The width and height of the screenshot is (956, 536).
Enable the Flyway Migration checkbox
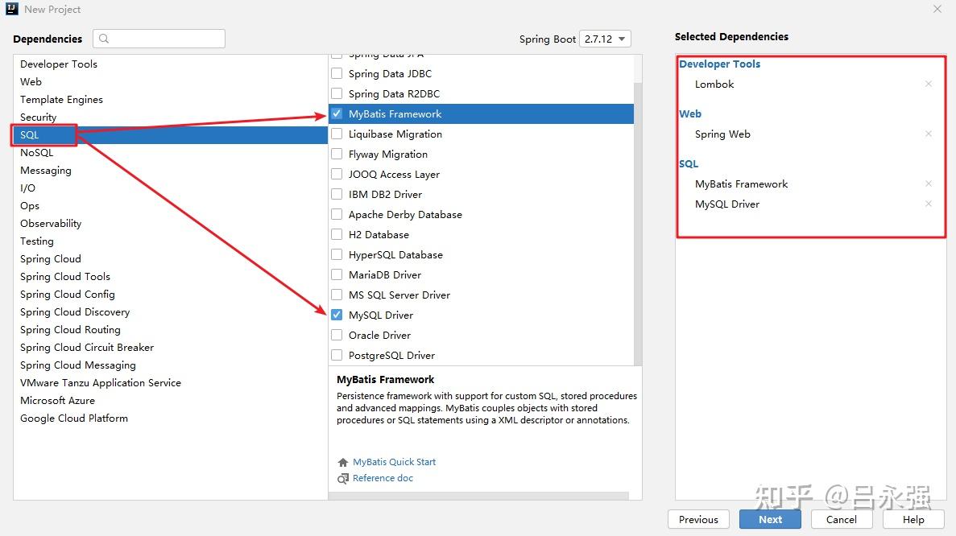tap(337, 154)
